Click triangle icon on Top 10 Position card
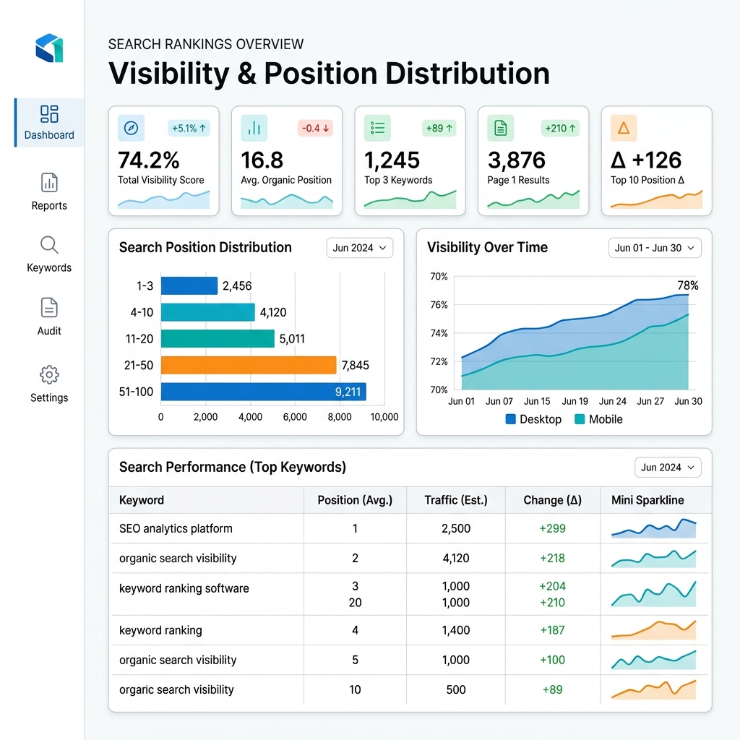Screen dimensions: 740x740 tap(624, 128)
